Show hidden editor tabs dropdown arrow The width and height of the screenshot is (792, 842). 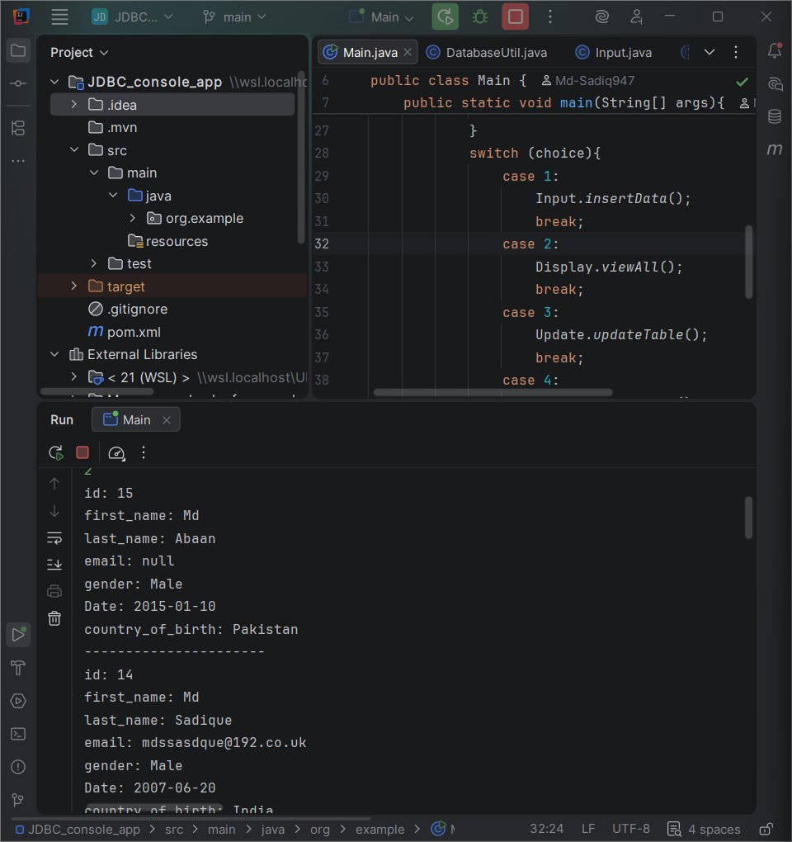(709, 52)
